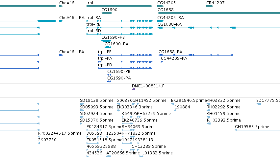
Task: Select the SD05993.5prime EST label
Action: [x=97, y=107]
